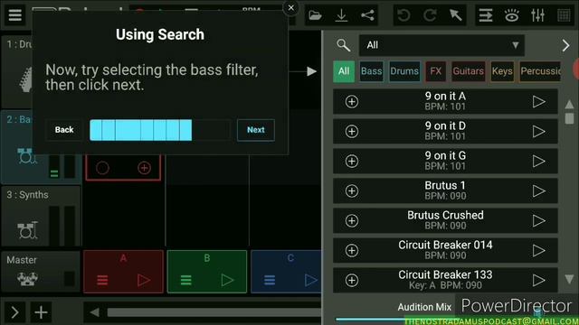Click the loop list scrollbar thumb

pyautogui.click(x=569, y=118)
